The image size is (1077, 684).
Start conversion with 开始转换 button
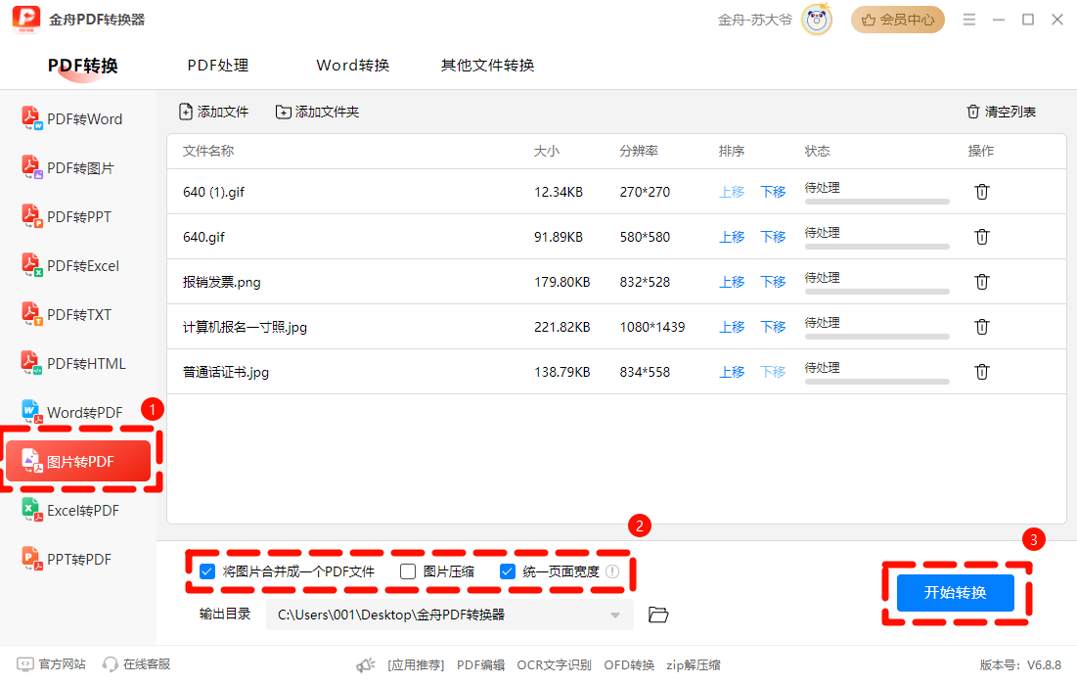pos(956,593)
